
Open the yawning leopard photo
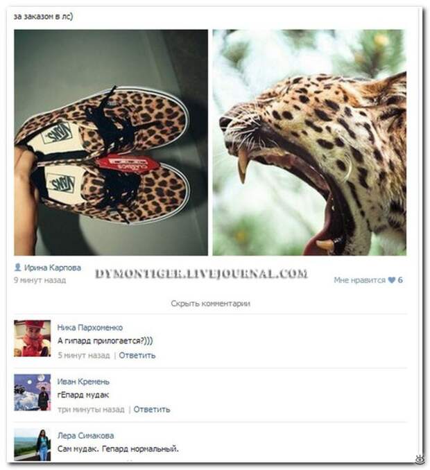click(309, 142)
